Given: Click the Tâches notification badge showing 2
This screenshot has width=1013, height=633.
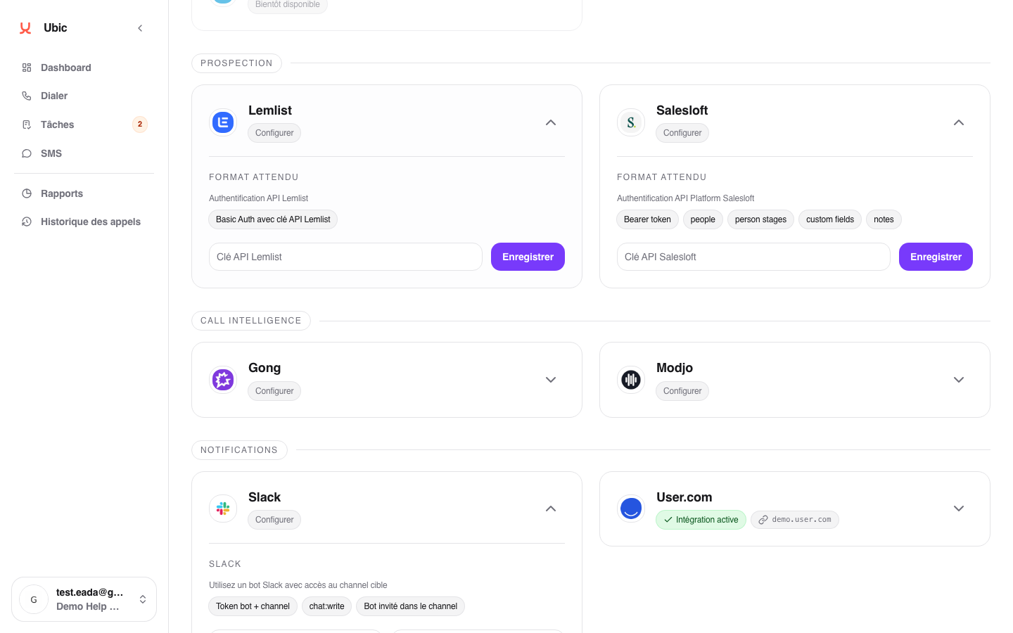Looking at the screenshot, I should (x=140, y=124).
